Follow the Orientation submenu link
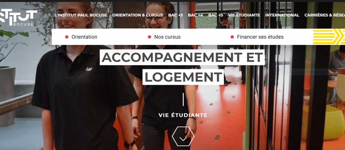The image size is (345, 150). point(84,37)
